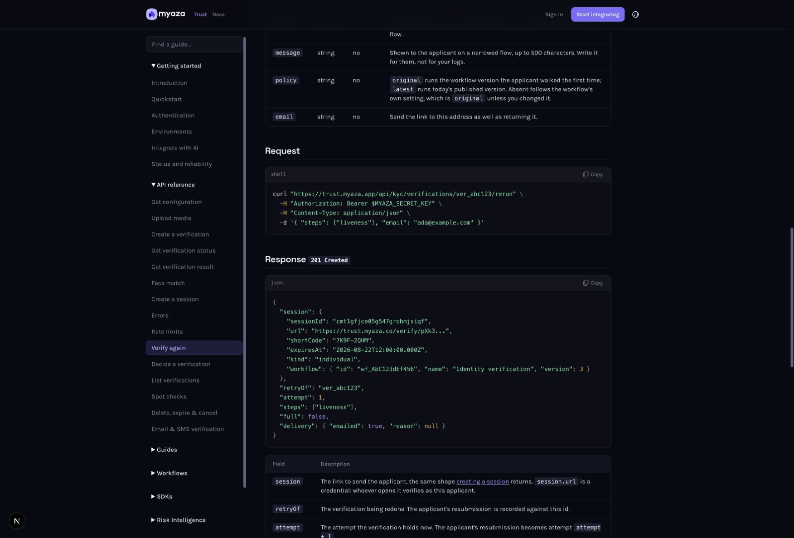Click the page scrollbar thumb

[792, 297]
